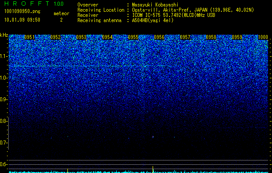Image resolution: width=272 pixels, height=173 pixels.
Task: Click the 0.9 kHz axis label
Action: click(3, 99)
